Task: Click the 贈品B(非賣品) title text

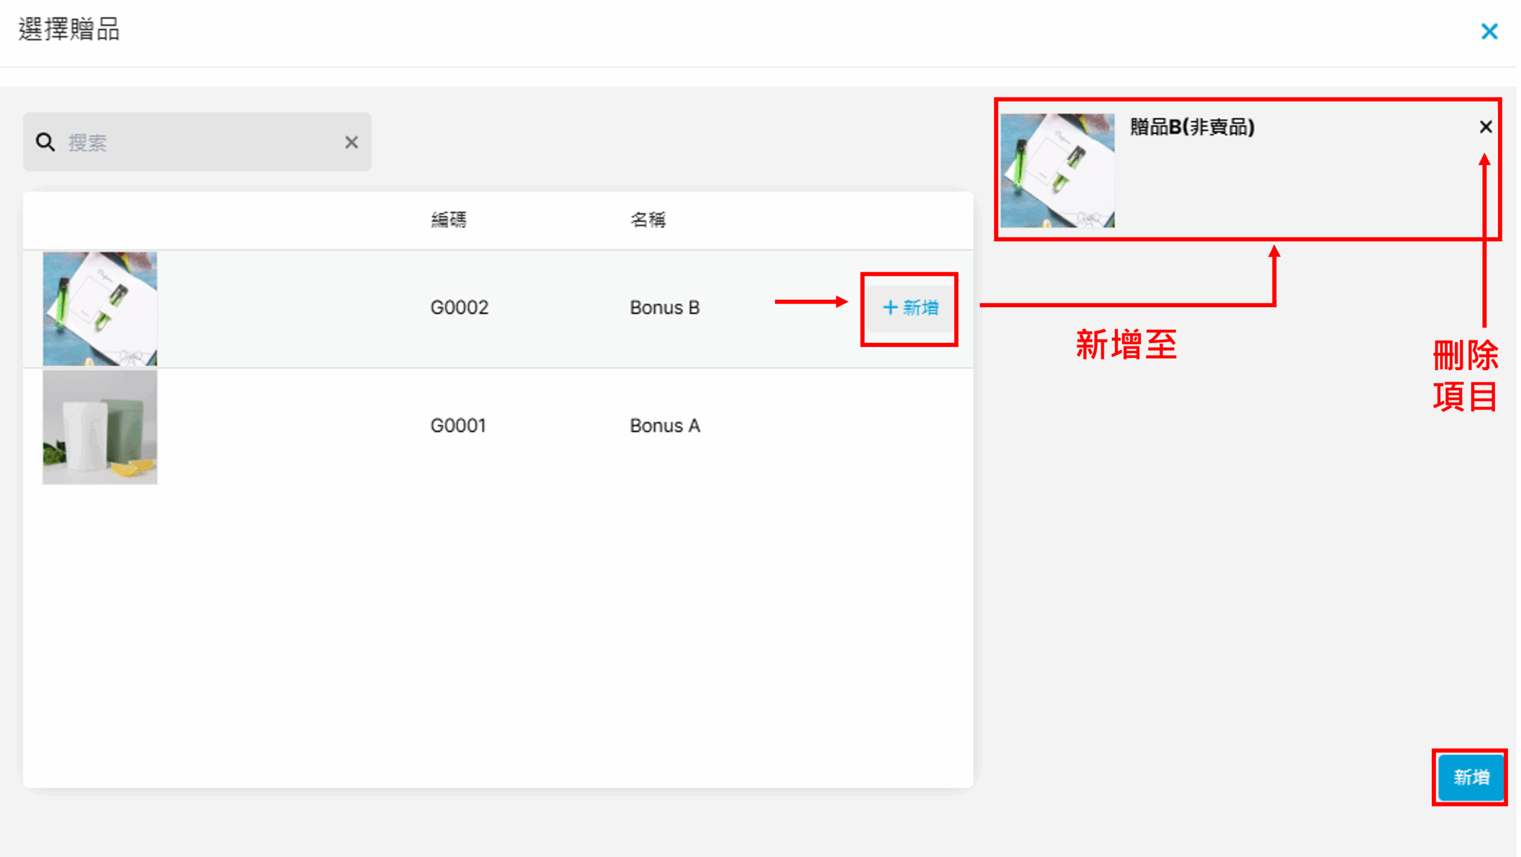Action: coord(1192,127)
